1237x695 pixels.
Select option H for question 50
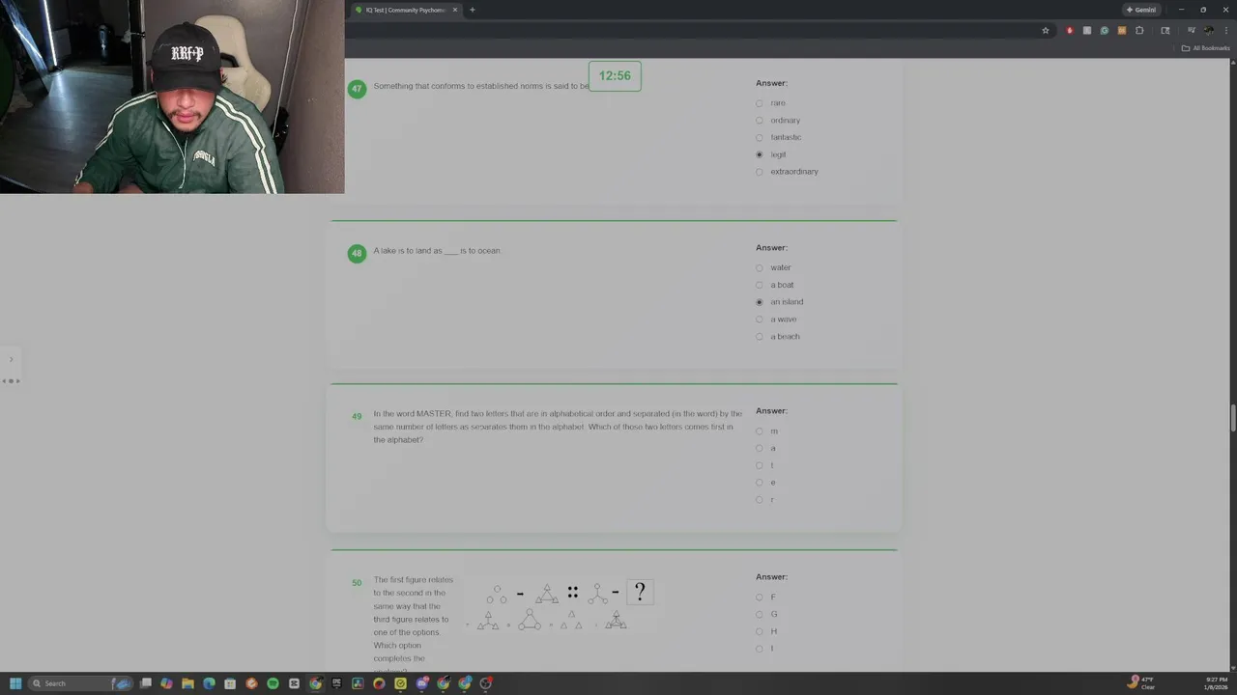[x=759, y=631]
